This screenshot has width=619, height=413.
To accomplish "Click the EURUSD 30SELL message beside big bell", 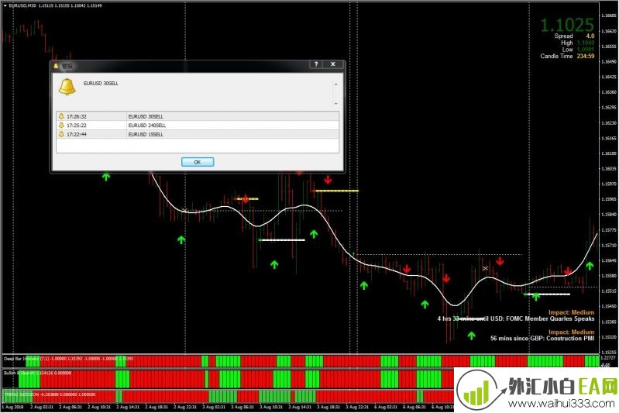I will pos(101,84).
